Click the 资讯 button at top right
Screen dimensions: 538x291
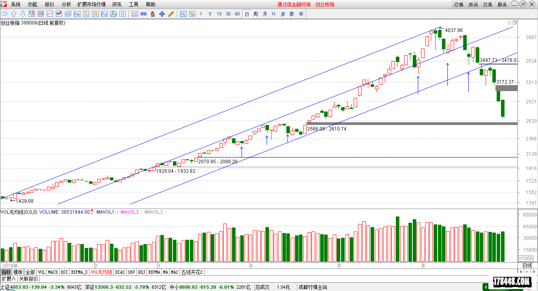click(473, 4)
